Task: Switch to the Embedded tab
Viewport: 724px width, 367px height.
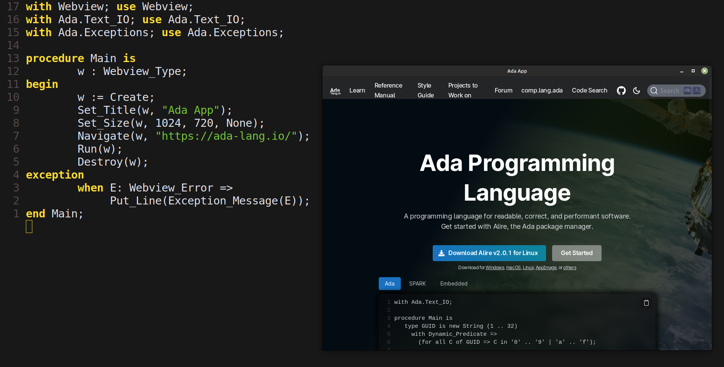Action: pos(454,284)
